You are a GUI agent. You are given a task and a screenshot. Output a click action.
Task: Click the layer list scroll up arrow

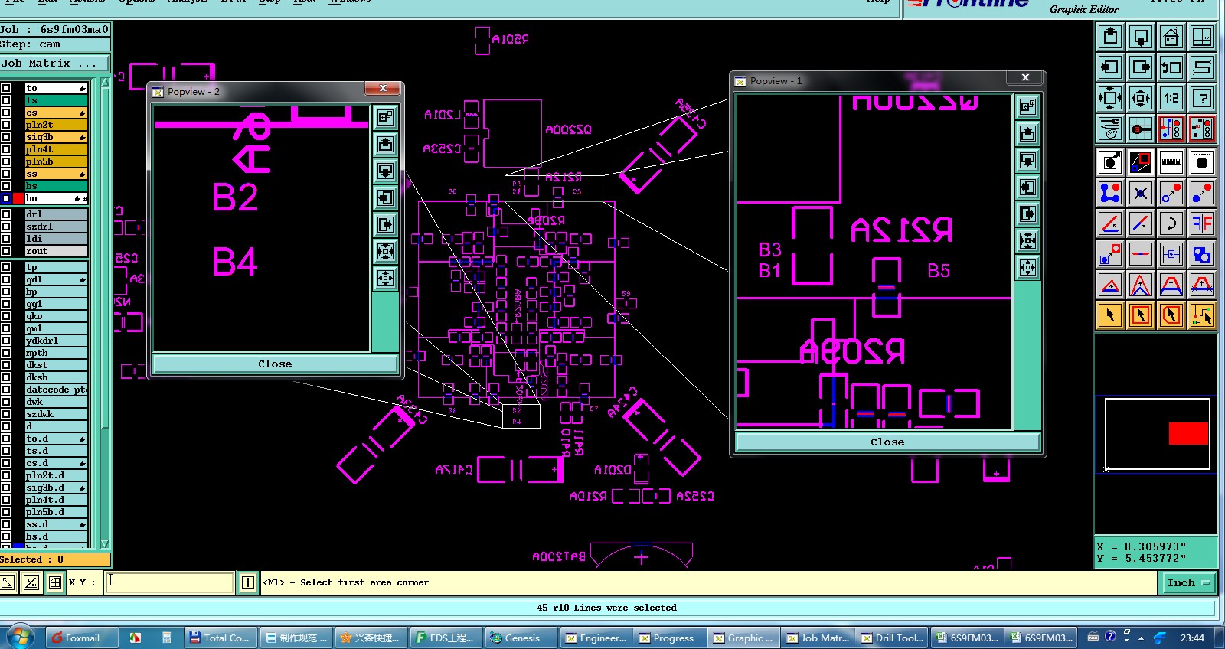click(106, 83)
